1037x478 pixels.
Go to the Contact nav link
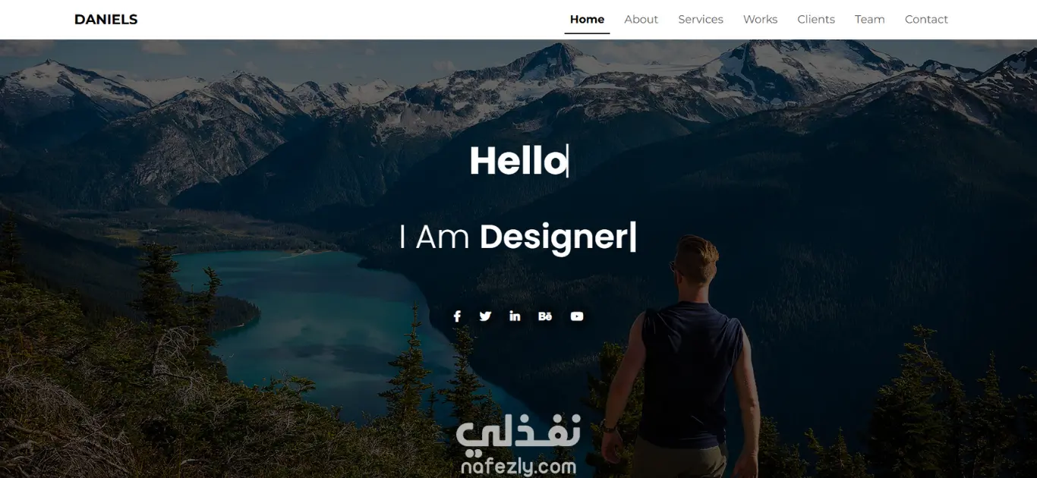pos(926,20)
